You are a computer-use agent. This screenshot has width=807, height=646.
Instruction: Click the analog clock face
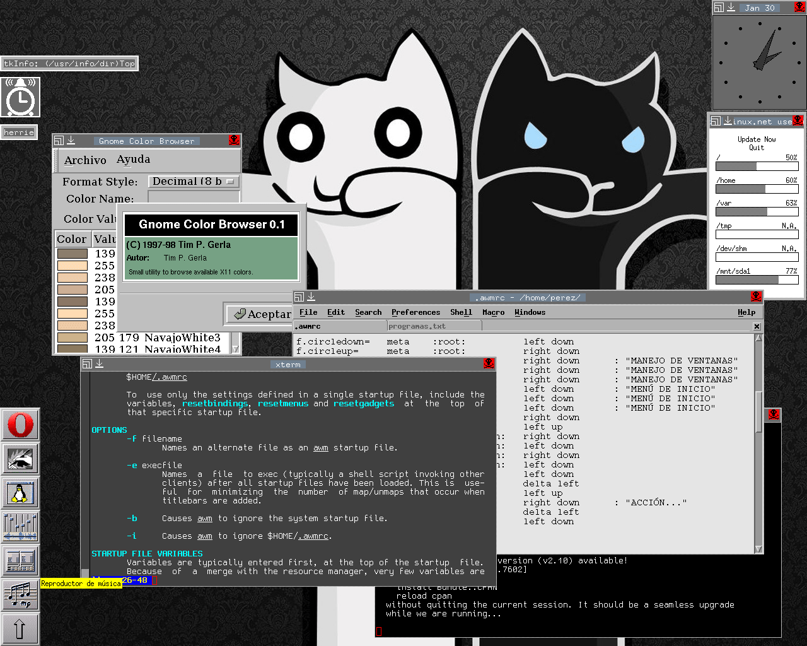click(759, 61)
